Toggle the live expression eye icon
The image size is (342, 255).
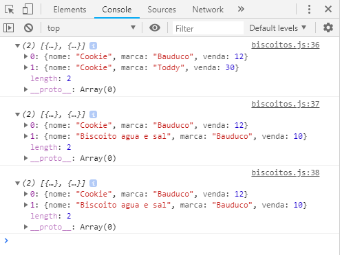point(155,27)
